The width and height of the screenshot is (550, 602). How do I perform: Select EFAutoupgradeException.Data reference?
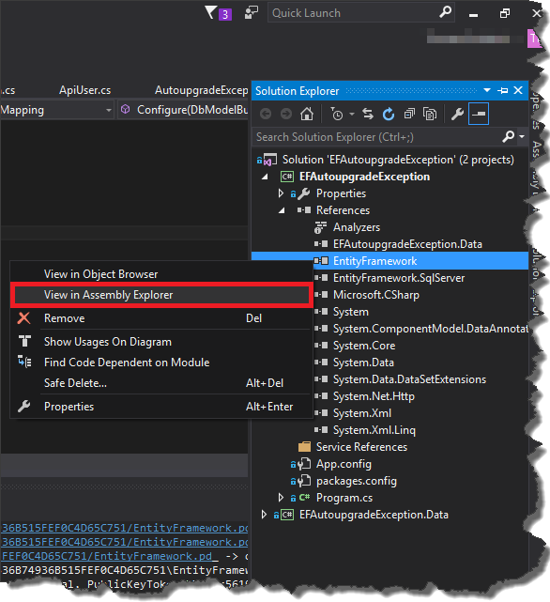click(407, 244)
